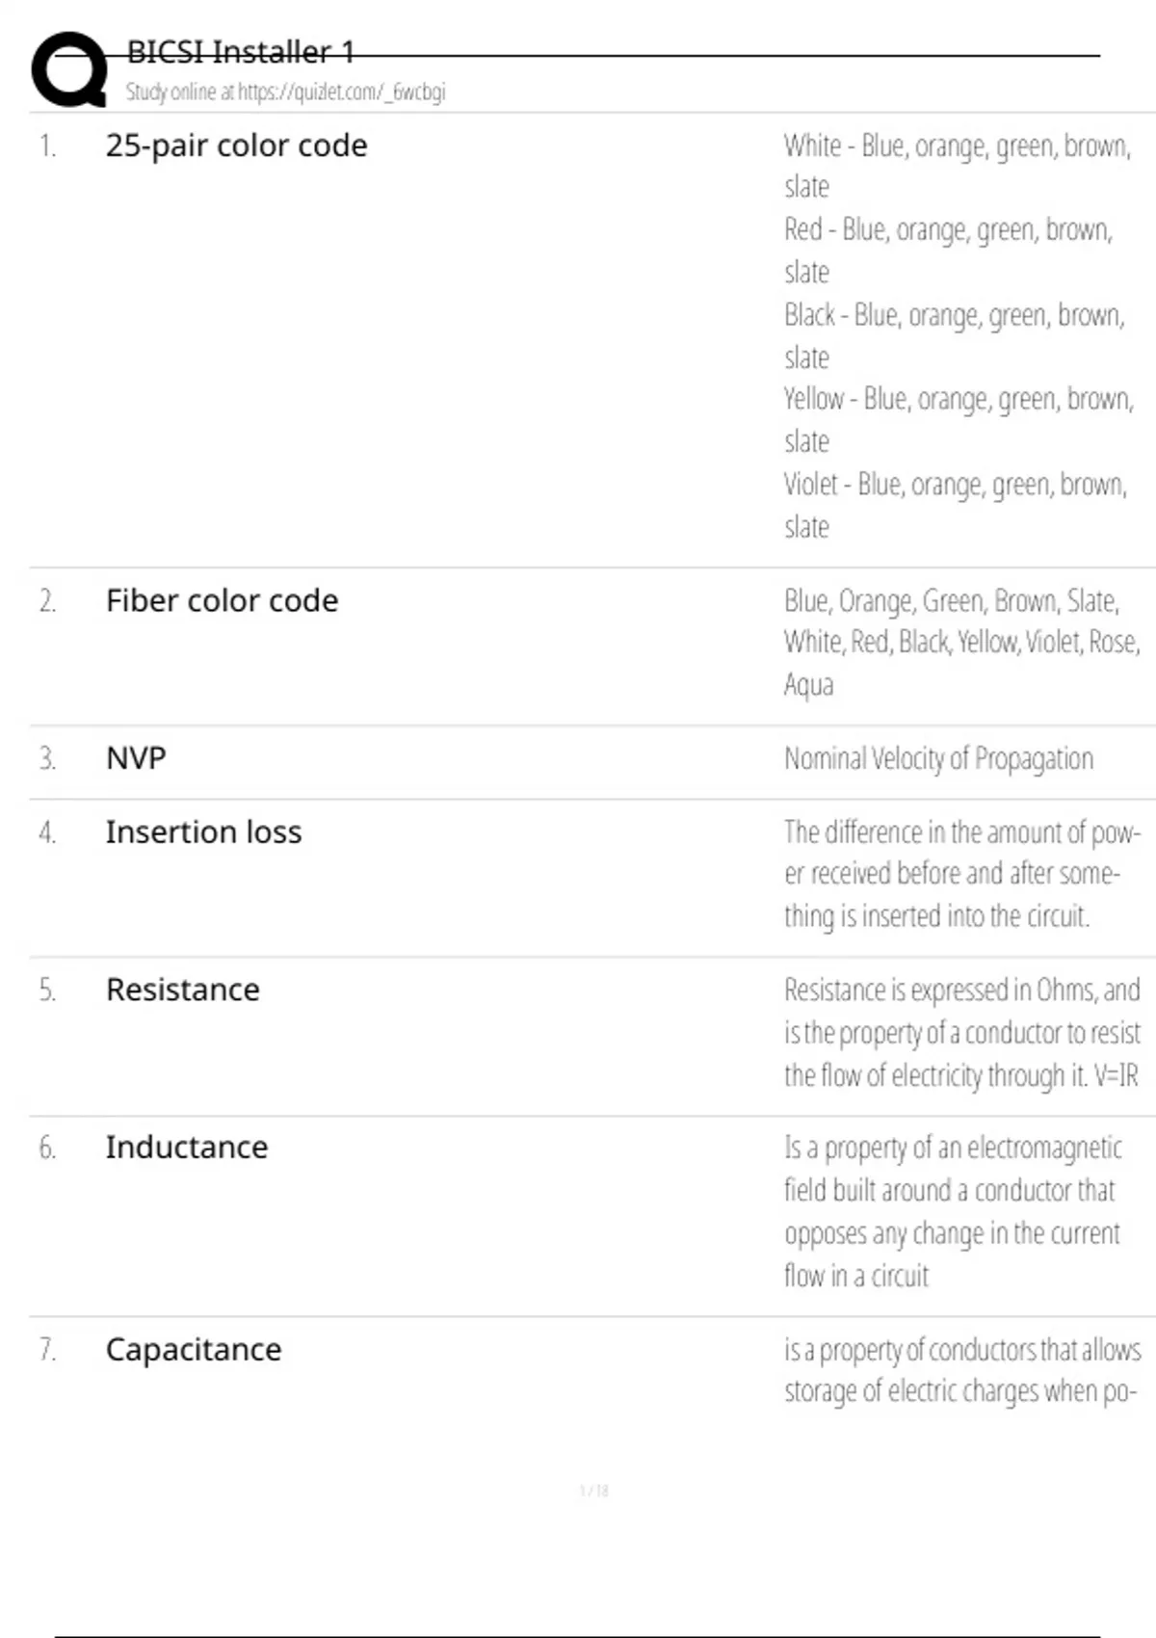Click the Yellow pair group line
The image size is (1156, 1638).
959,400
